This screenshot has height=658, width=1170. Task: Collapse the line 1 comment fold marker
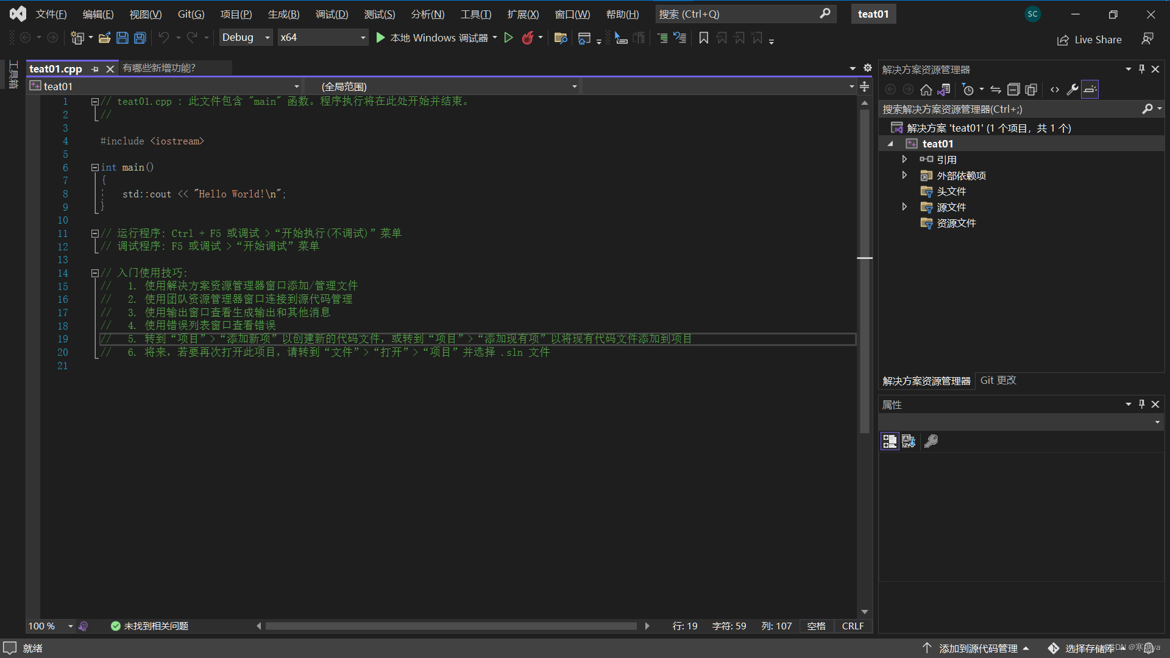click(x=95, y=102)
